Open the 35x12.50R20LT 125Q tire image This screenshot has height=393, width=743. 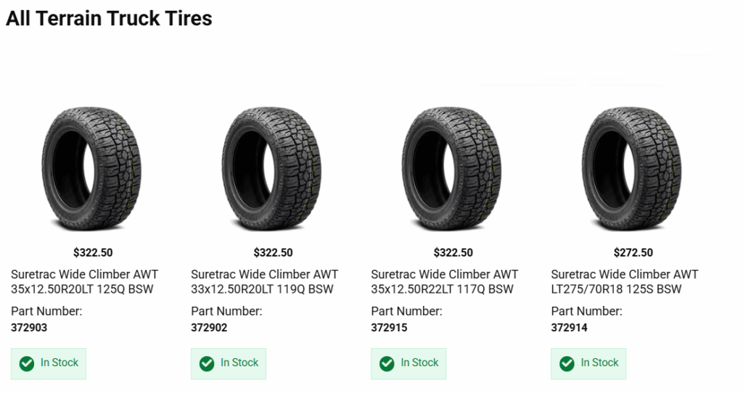[x=93, y=168]
